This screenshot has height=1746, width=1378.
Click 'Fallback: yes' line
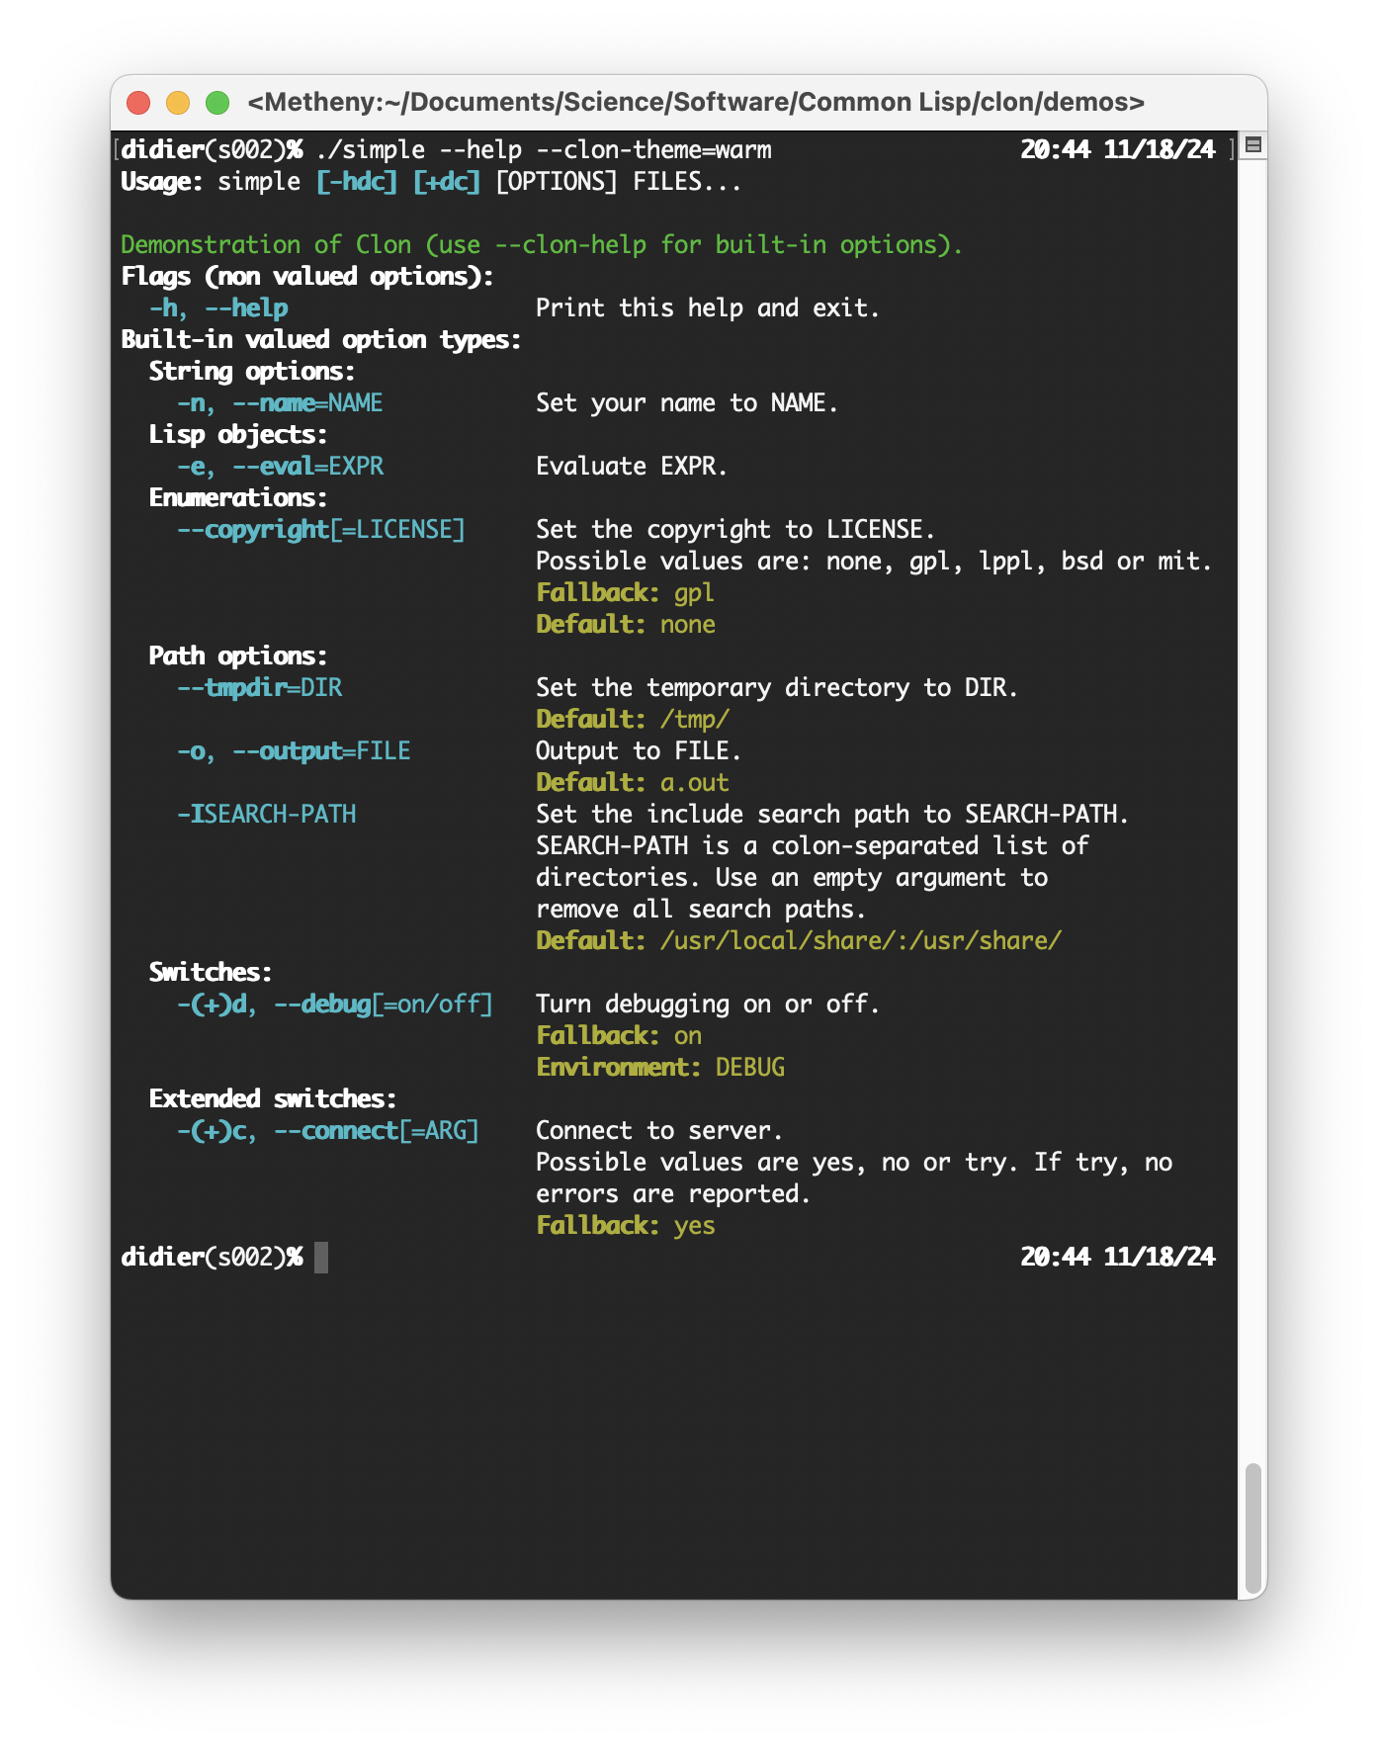click(626, 1226)
